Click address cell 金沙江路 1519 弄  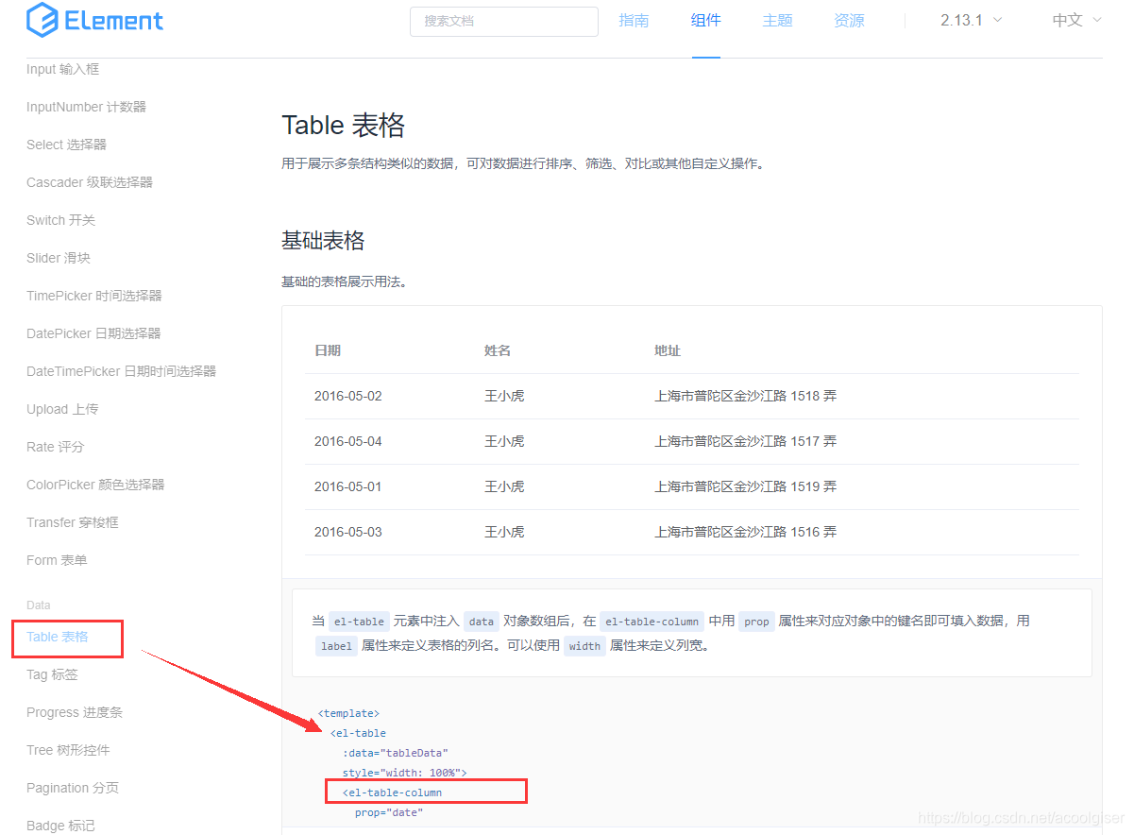[745, 486]
